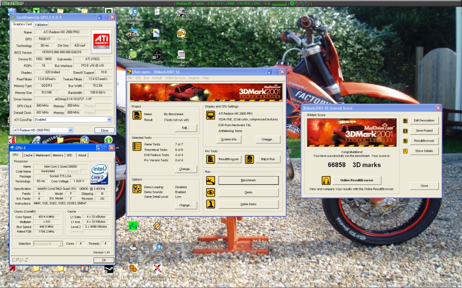Click the System Info button
Screen dimensions: 462x288
point(229,140)
